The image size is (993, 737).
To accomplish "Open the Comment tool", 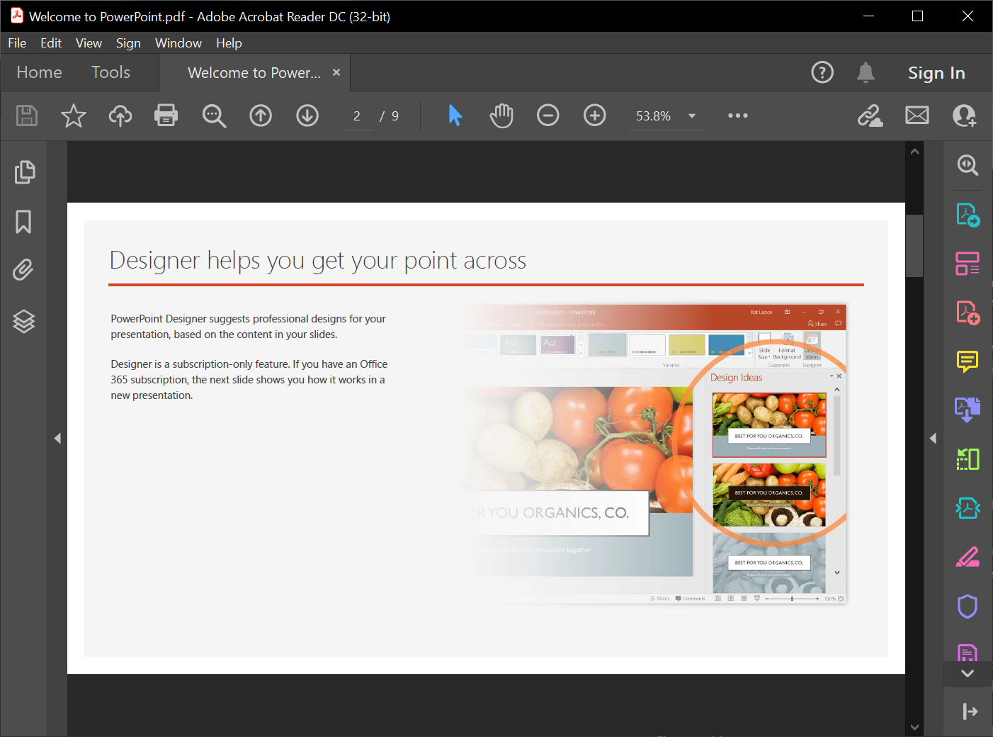I will pyautogui.click(x=968, y=361).
